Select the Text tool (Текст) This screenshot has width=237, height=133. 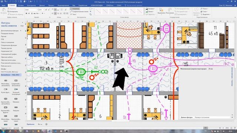(x=73, y=14)
